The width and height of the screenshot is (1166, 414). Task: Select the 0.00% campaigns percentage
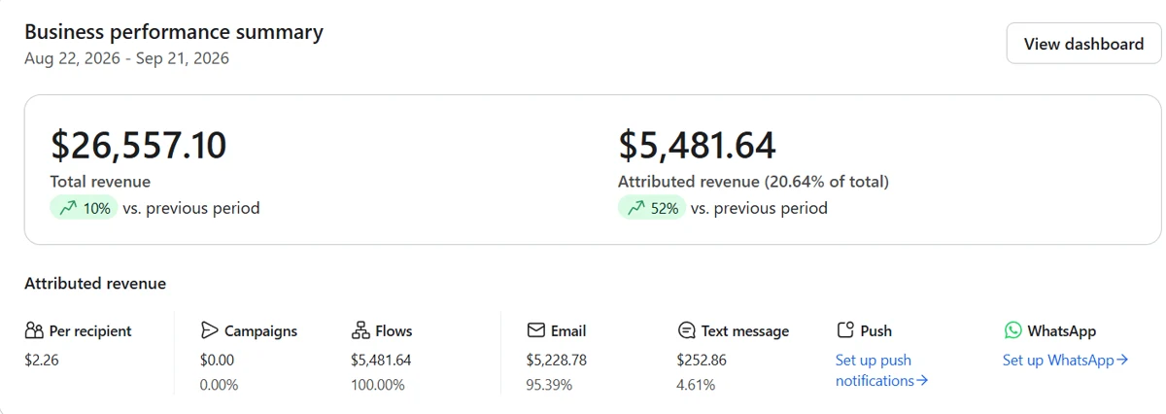pos(219,385)
